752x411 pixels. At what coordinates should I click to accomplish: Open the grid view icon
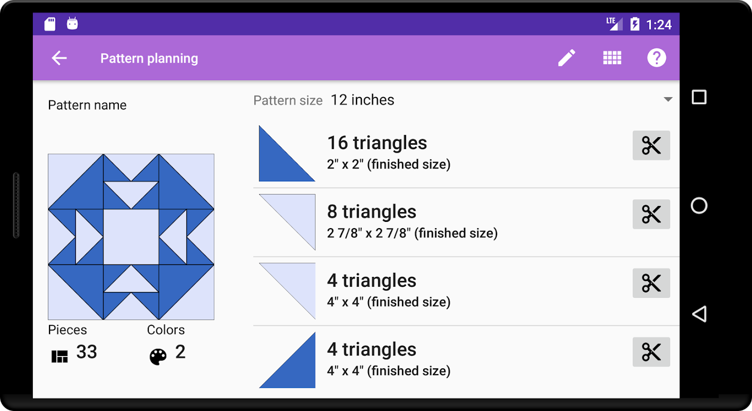(612, 58)
